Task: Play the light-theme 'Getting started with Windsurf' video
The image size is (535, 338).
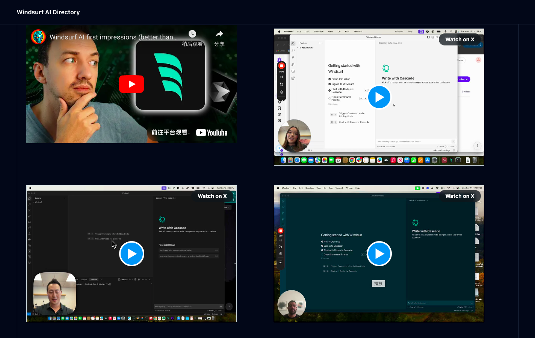Action: point(379,97)
